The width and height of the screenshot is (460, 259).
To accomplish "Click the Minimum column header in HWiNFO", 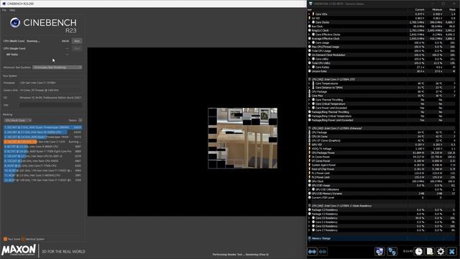I will (437, 9).
